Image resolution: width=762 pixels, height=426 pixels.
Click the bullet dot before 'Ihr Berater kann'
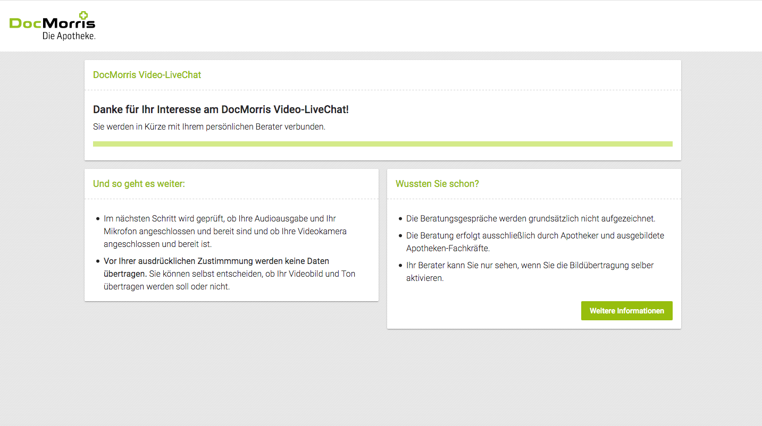pos(400,266)
